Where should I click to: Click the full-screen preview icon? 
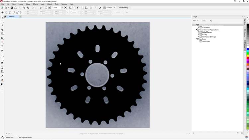click(x=66, y=8)
